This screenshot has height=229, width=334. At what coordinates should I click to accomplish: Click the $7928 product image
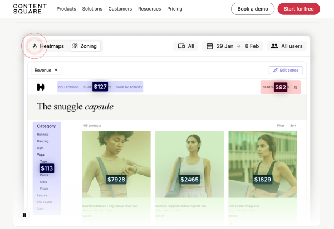(116, 165)
